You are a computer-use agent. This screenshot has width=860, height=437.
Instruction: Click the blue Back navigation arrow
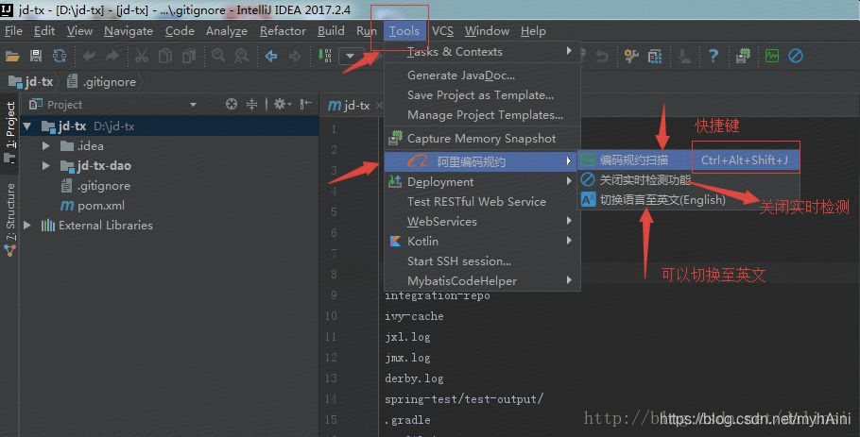tap(271, 56)
